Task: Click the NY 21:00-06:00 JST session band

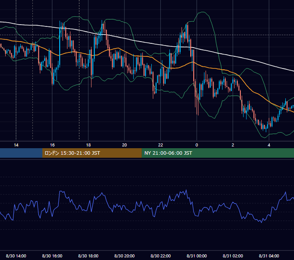Action: click(217, 153)
